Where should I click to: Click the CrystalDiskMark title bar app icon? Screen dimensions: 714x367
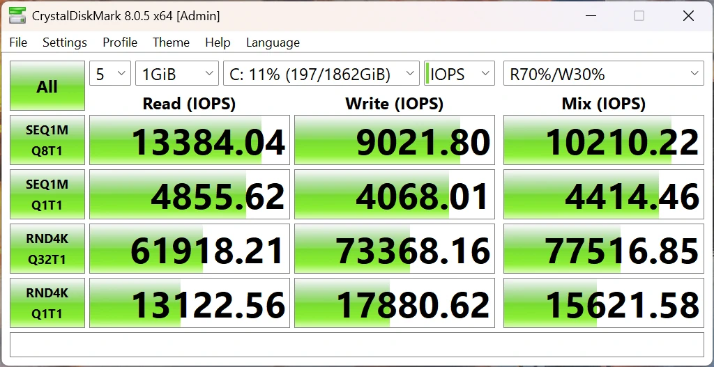point(17,16)
